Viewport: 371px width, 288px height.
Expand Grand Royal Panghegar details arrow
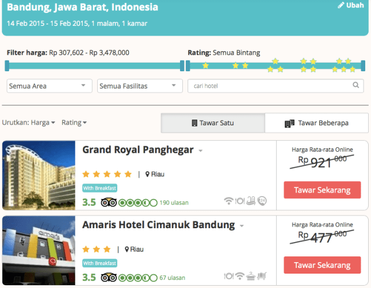pyautogui.click(x=200, y=151)
